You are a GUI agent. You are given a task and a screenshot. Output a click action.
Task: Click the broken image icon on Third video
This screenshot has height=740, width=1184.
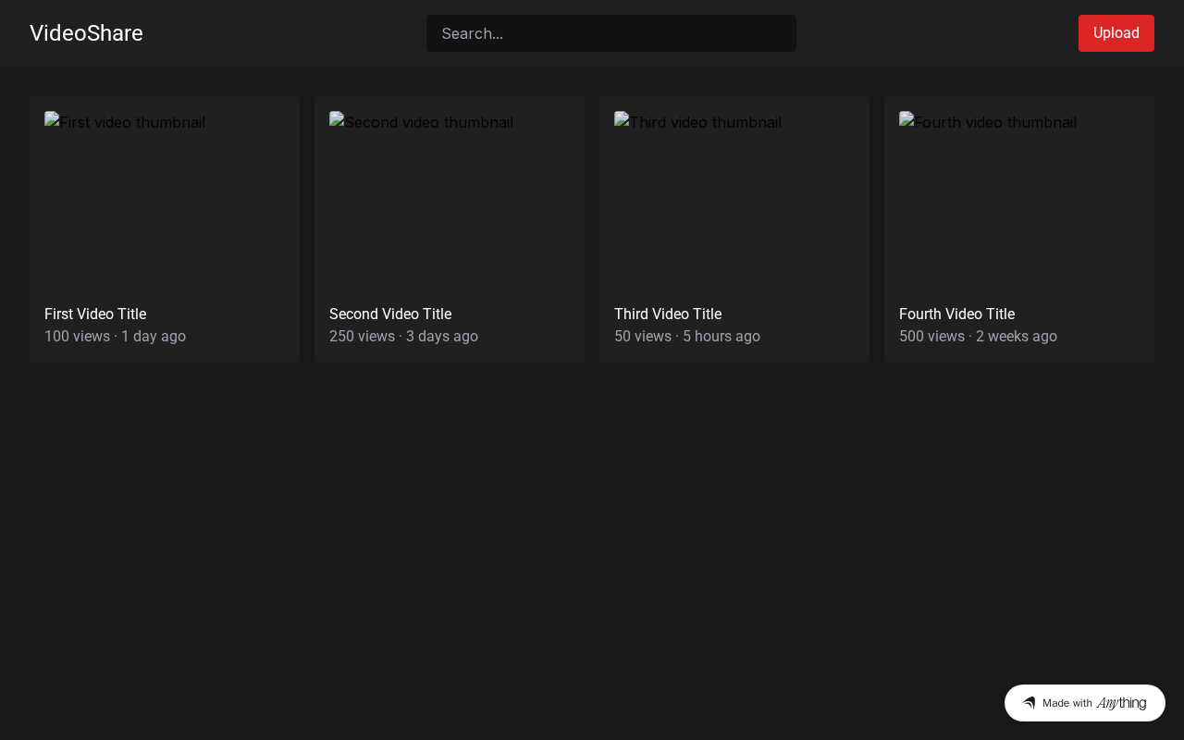pos(622,119)
